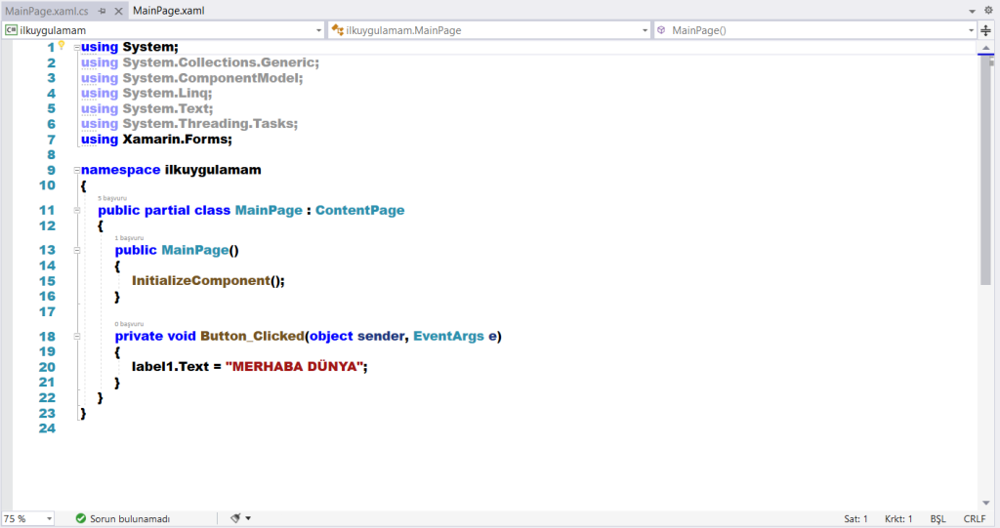Viewport: 1000px width, 528px height.
Task: Close the MainPage.xaml.cs tab
Action: click(117, 10)
